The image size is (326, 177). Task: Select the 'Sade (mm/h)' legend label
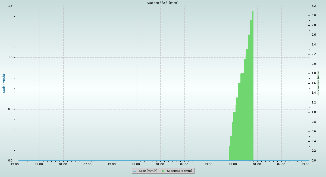(148, 171)
